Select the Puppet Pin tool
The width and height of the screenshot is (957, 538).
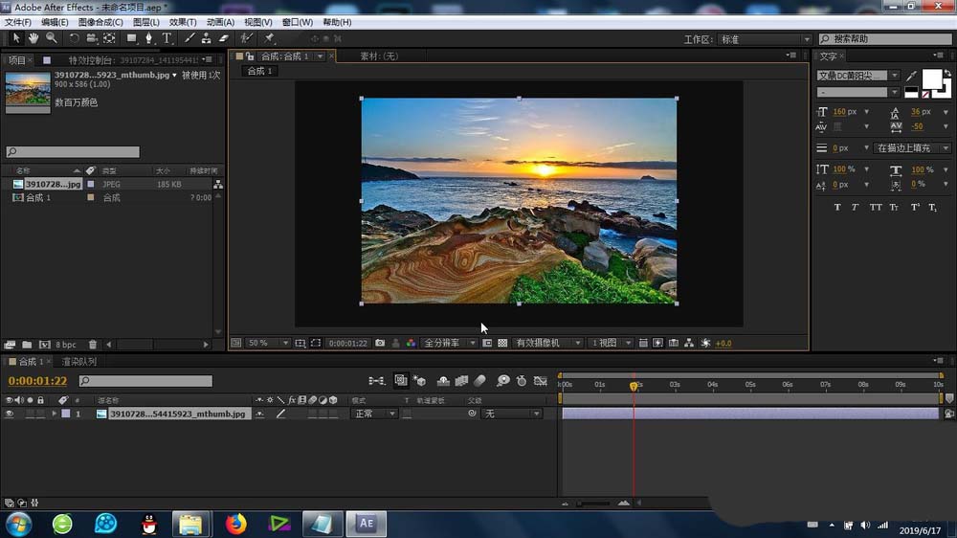(269, 38)
